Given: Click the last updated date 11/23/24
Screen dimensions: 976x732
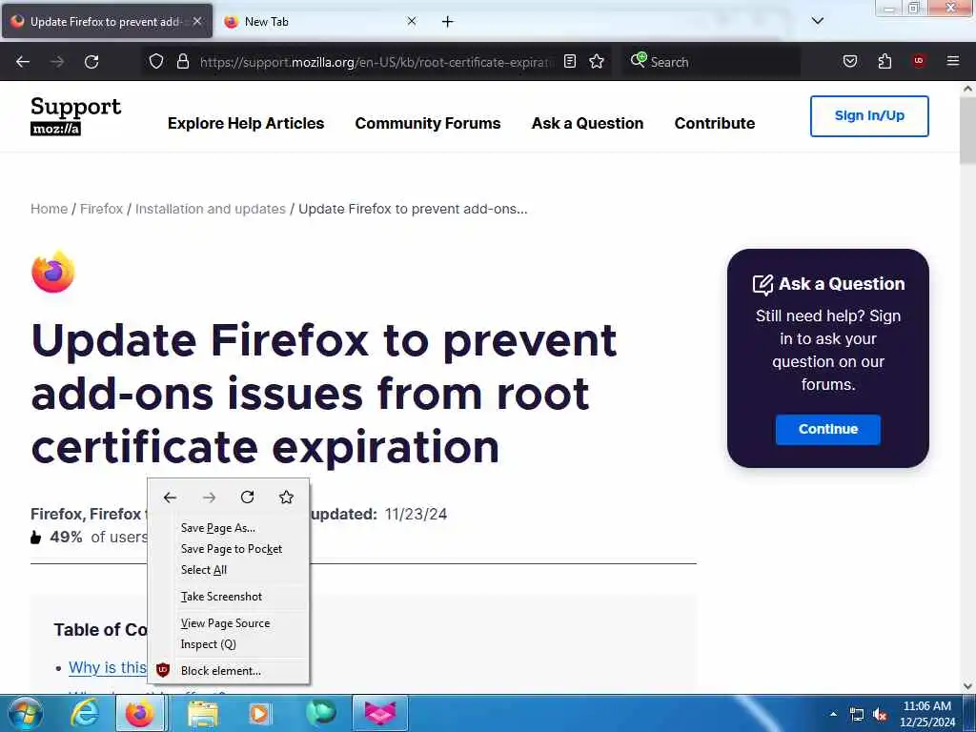Looking at the screenshot, I should pyautogui.click(x=416, y=514).
